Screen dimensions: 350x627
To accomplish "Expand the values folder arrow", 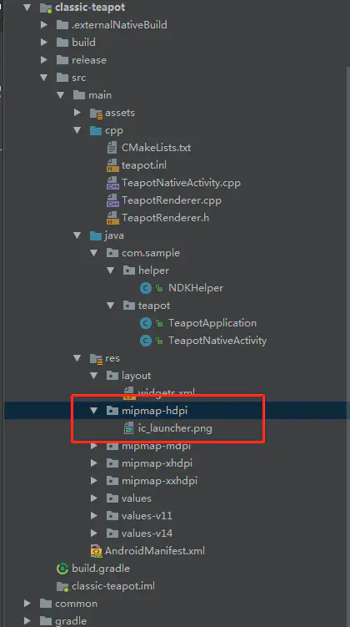I will [x=94, y=498].
